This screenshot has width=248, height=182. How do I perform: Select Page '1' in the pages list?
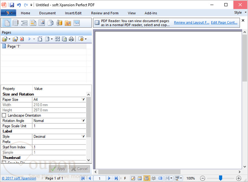[44, 46]
